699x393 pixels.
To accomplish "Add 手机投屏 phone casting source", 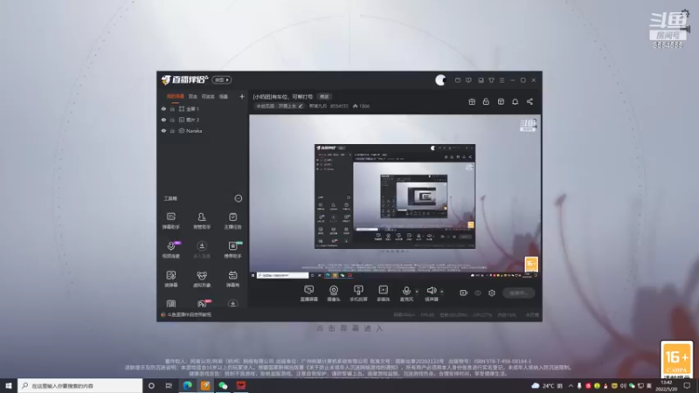I will [358, 293].
